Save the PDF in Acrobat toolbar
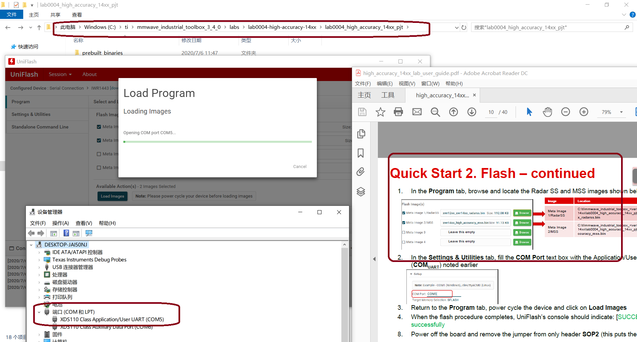This screenshot has height=342, width=637. point(362,112)
